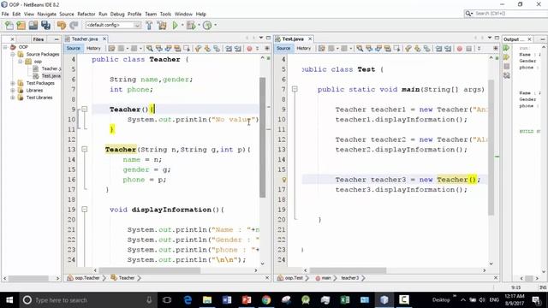The image size is (548, 308).
Task: Click the vertical scrollbar of Teacher.java editor
Action: coord(263,138)
